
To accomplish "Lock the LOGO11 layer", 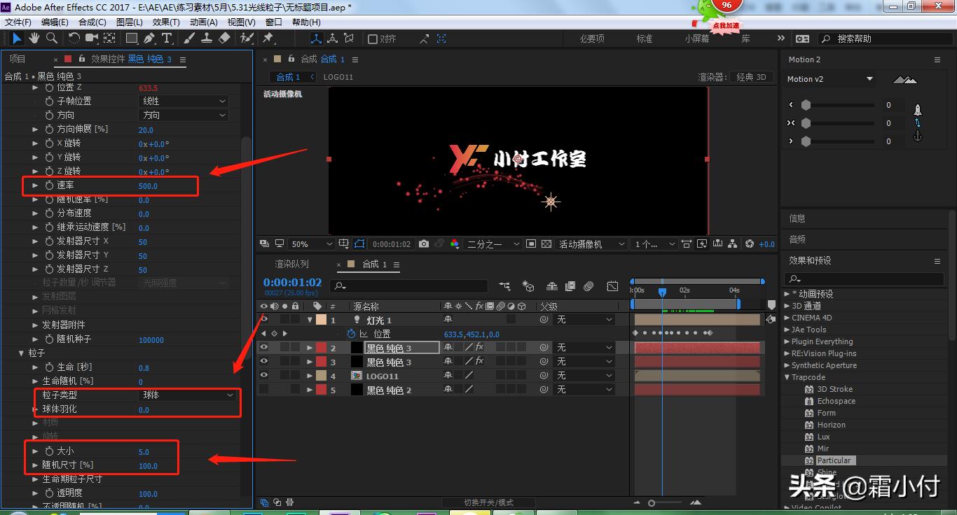I will click(294, 376).
